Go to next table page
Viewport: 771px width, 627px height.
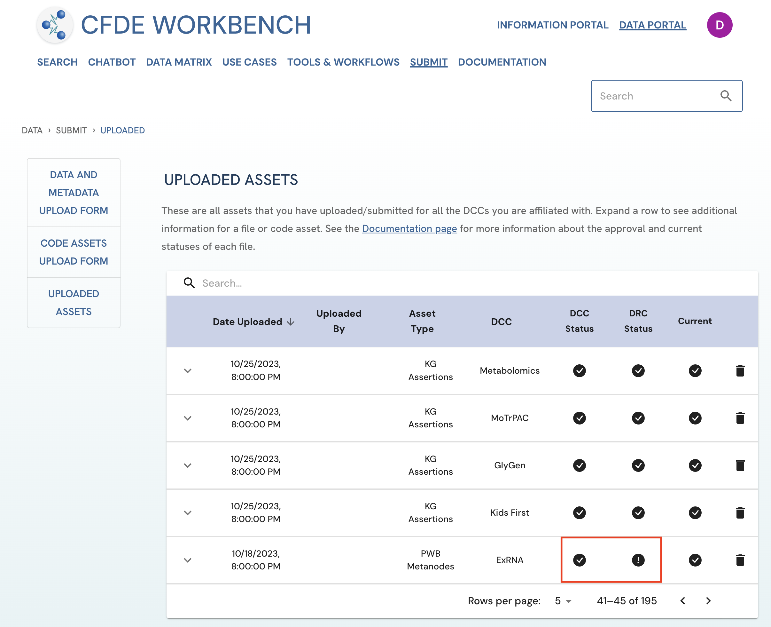click(708, 601)
